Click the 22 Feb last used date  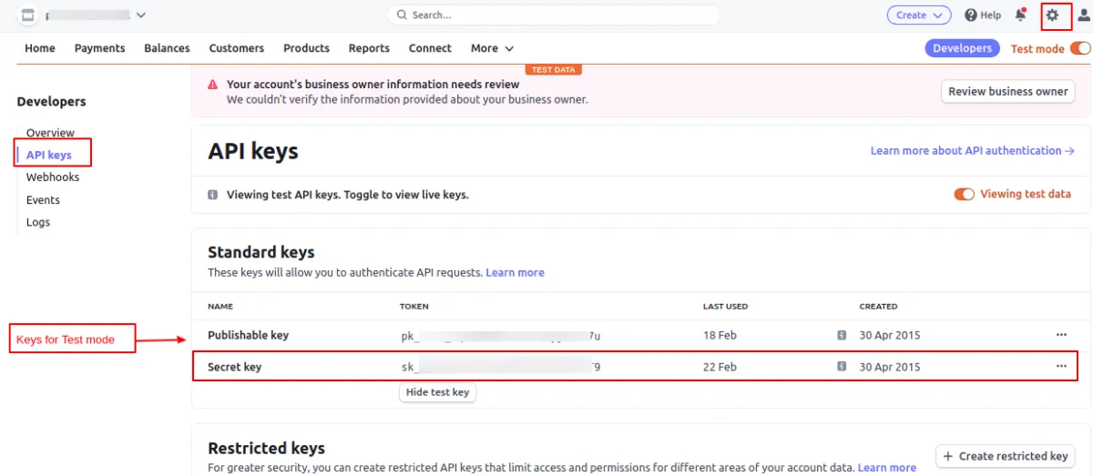[x=720, y=367]
